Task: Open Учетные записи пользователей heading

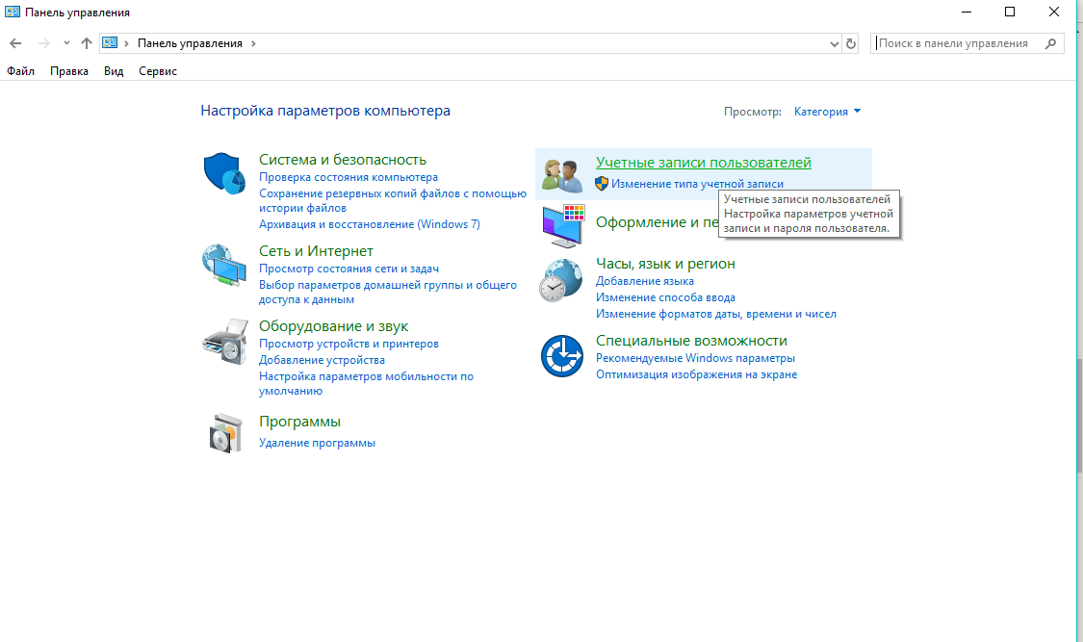Action: [703, 163]
